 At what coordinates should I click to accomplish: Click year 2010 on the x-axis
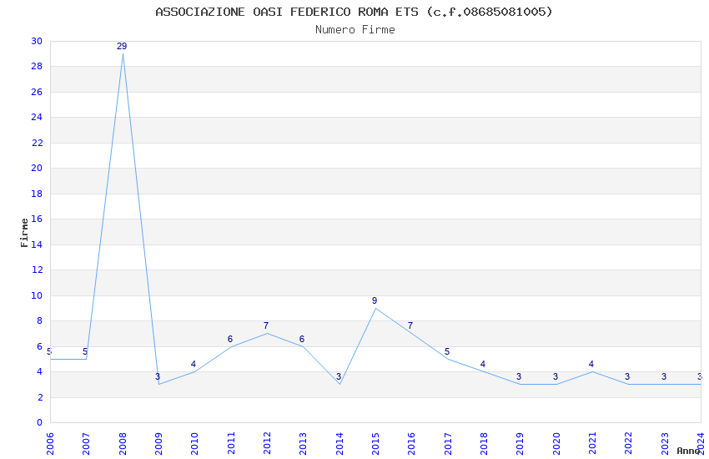tap(194, 444)
